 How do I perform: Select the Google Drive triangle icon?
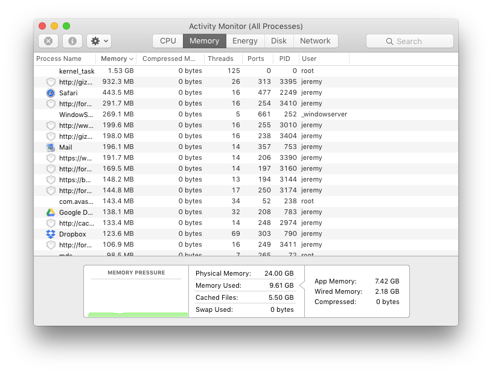(51, 212)
